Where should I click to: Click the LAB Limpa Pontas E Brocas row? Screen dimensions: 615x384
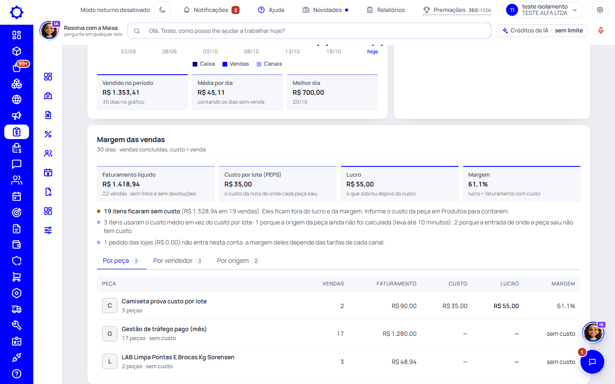point(339,362)
